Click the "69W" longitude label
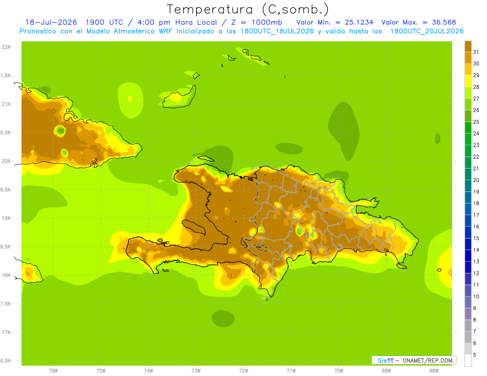 386,371
